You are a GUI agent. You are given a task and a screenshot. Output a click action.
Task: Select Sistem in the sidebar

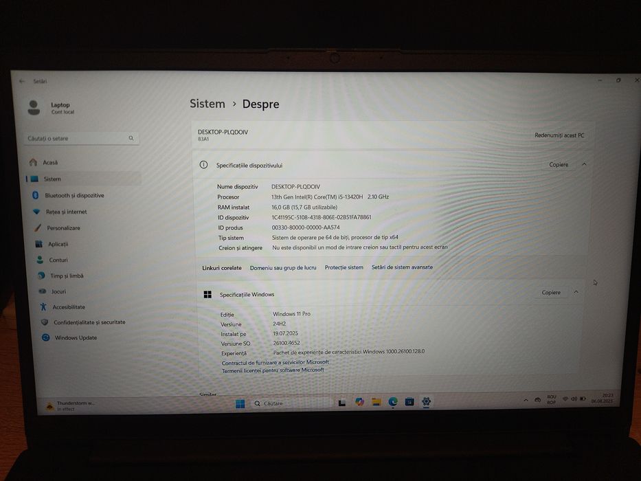pyautogui.click(x=83, y=179)
